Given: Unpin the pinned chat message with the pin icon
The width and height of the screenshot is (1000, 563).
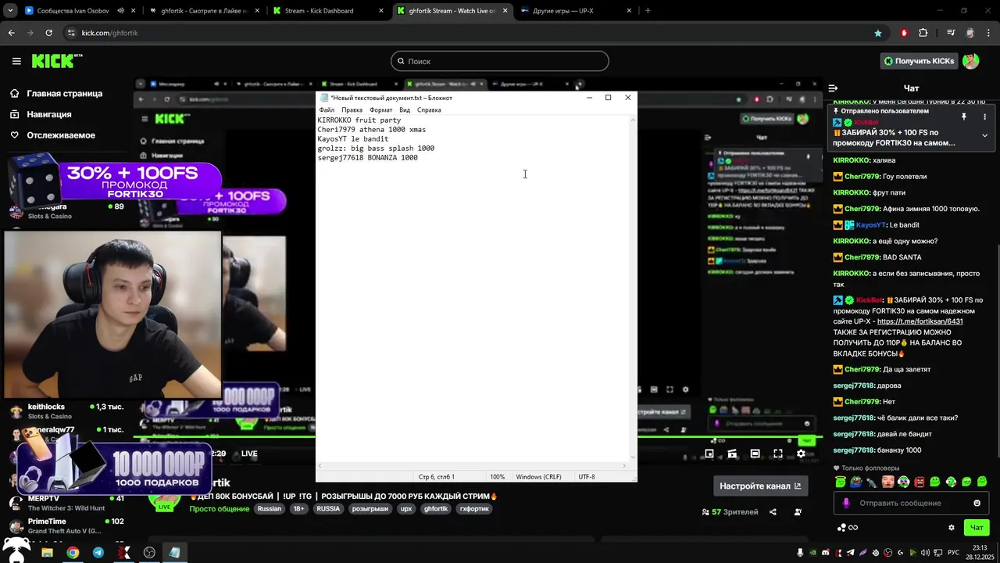Looking at the screenshot, I should (964, 117).
